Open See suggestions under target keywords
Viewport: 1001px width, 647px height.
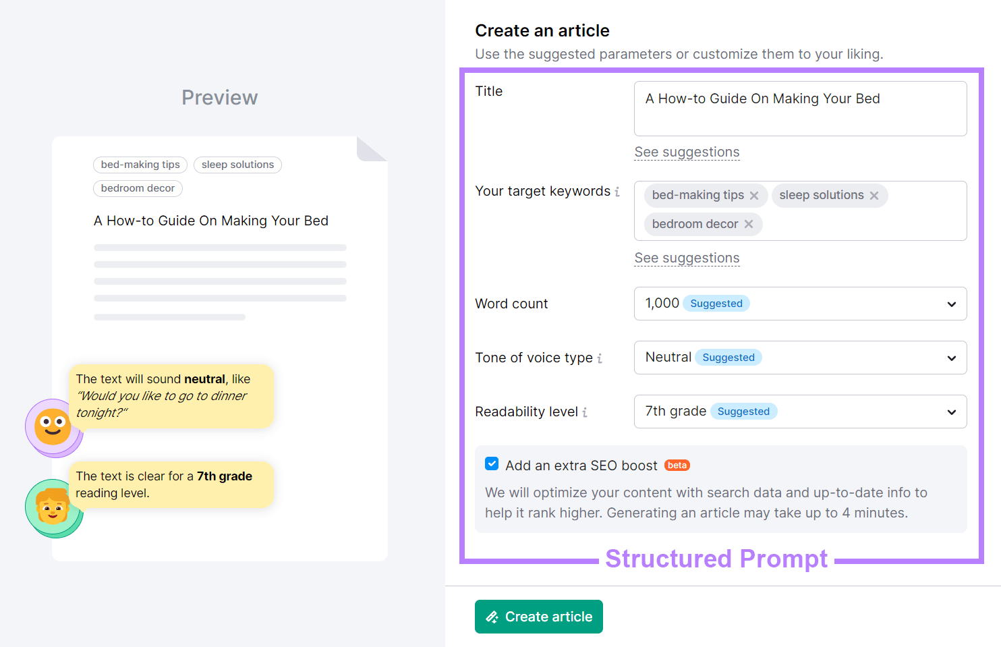coord(687,258)
